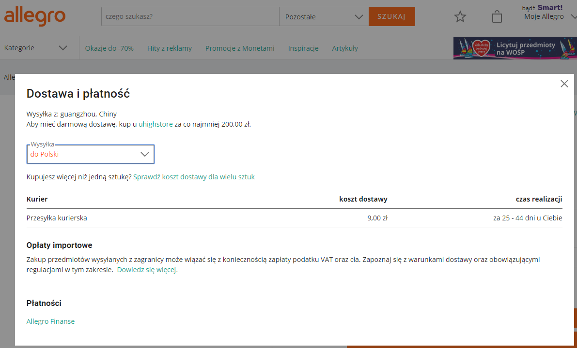The image size is (577, 348).
Task: Visit the Artykuły section
Action: (x=345, y=48)
